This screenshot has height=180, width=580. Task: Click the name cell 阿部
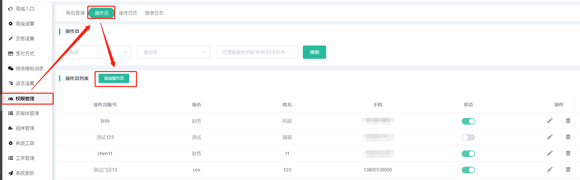pyautogui.click(x=287, y=121)
